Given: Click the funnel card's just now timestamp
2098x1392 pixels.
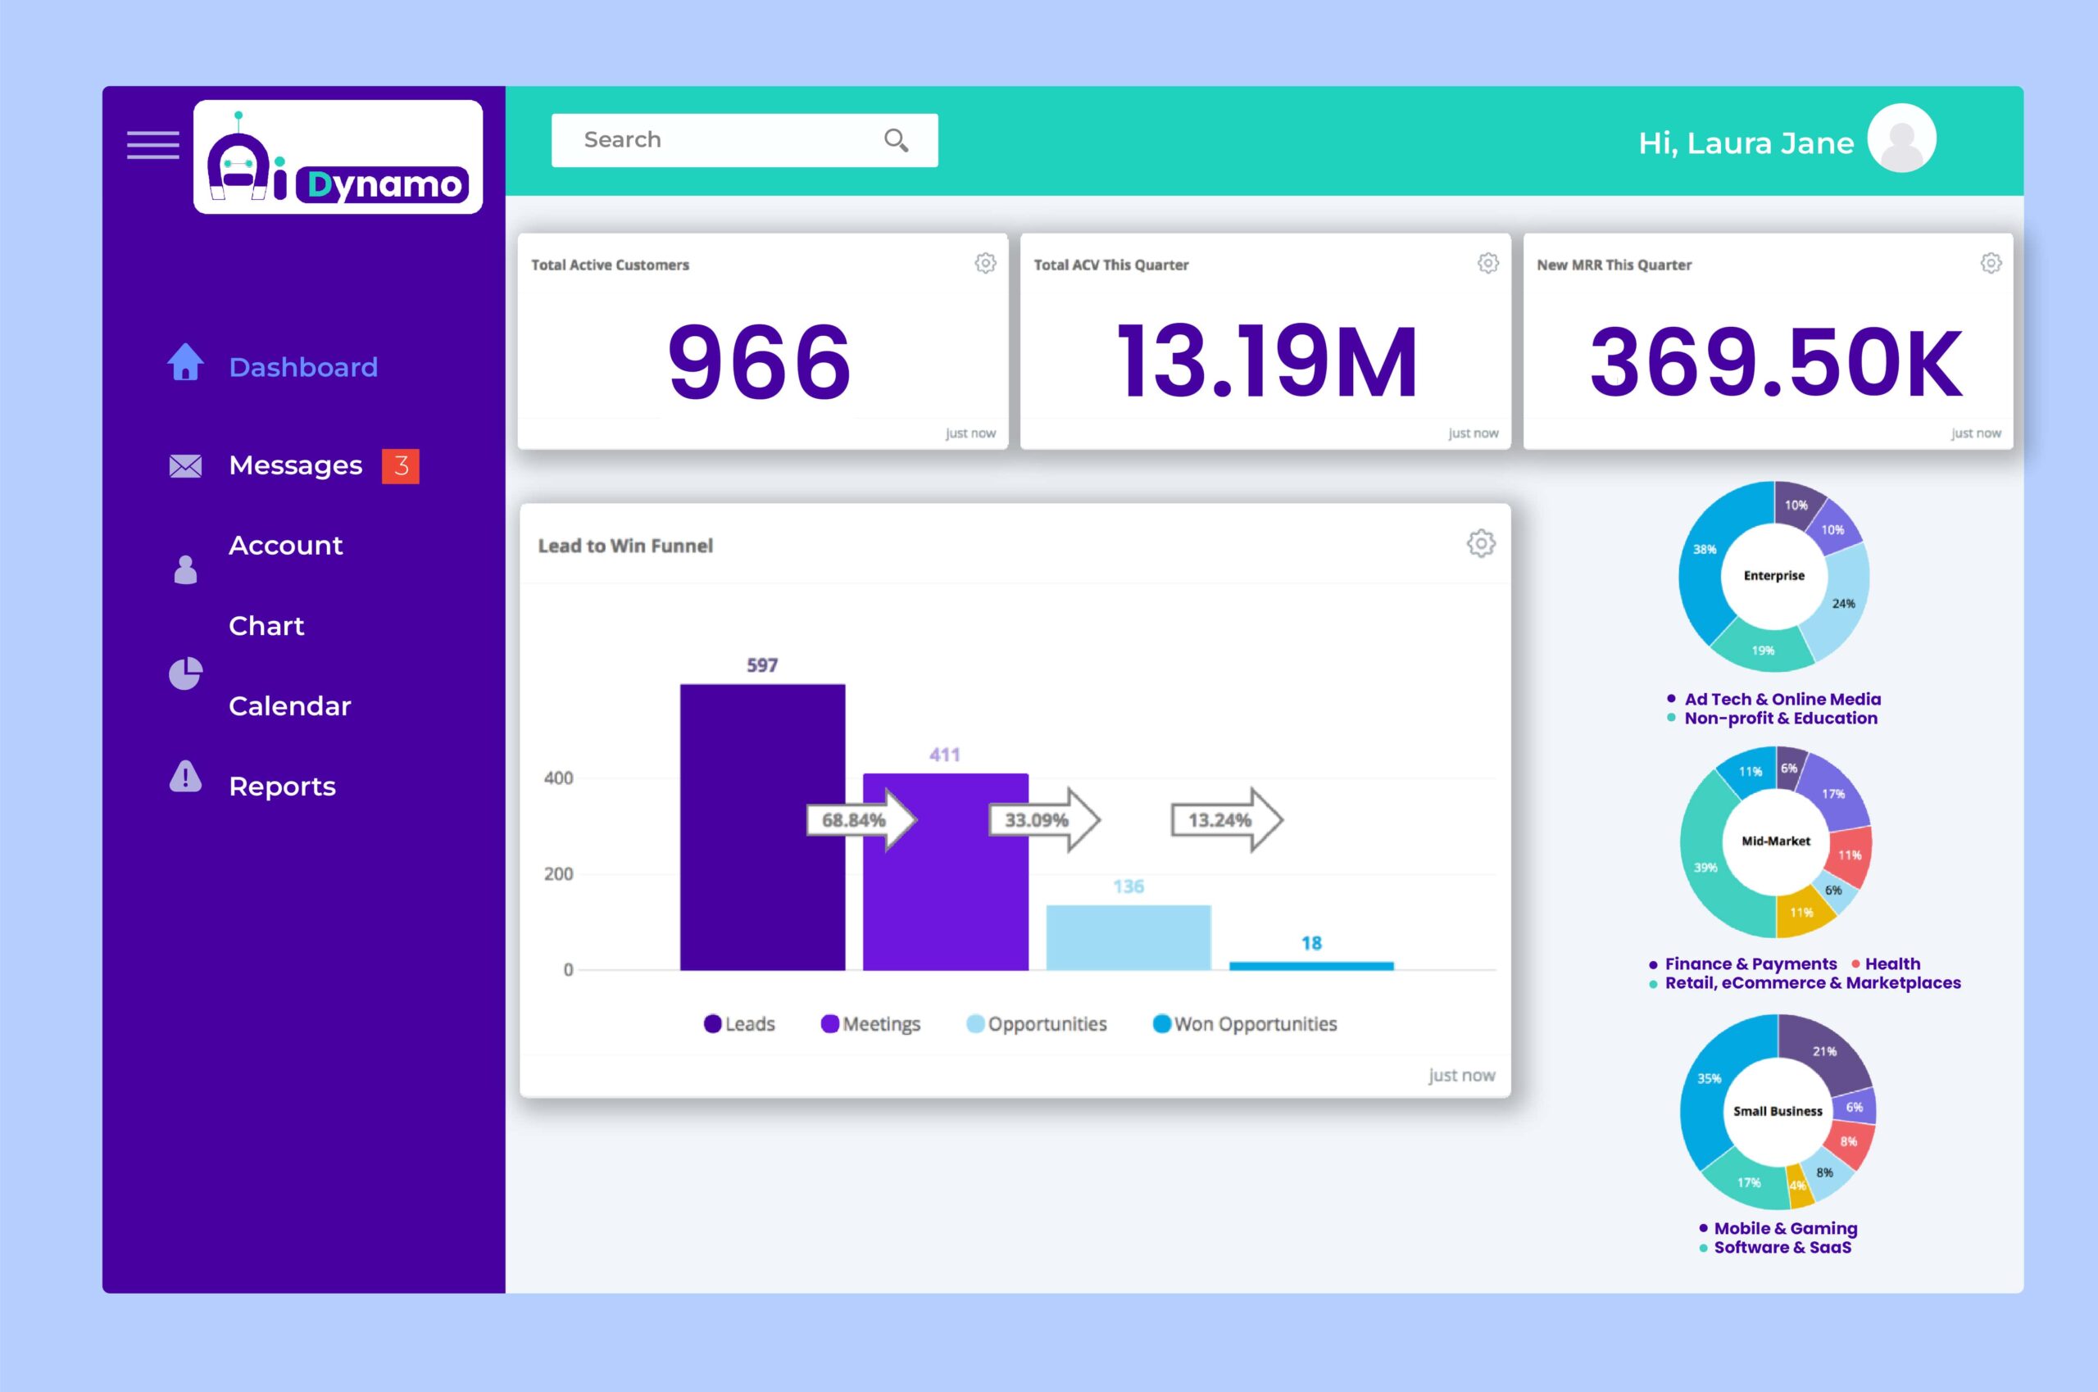Looking at the screenshot, I should 1461,1075.
